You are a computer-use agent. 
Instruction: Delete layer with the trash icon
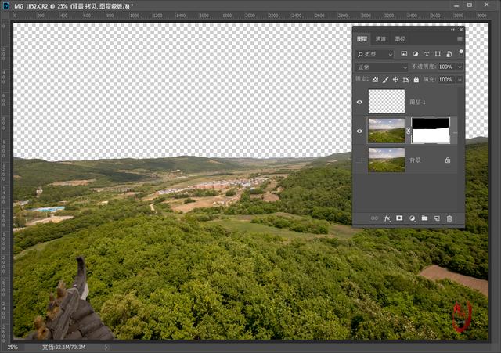point(449,218)
